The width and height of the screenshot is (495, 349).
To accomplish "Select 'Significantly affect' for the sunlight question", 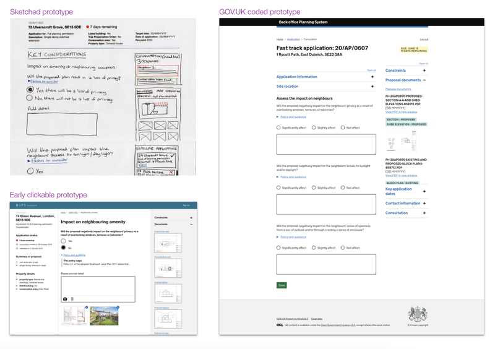I will click(278, 187).
